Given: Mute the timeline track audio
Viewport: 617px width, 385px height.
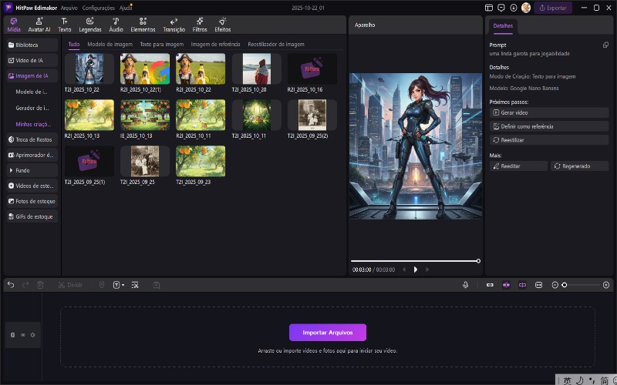Looking at the screenshot, I should tap(32, 335).
